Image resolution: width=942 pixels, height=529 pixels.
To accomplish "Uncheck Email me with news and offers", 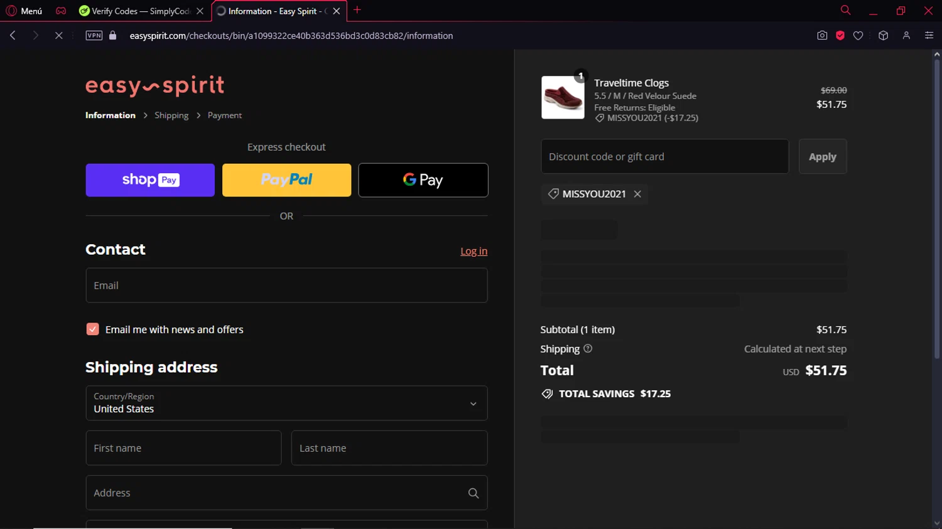I will (92, 329).
